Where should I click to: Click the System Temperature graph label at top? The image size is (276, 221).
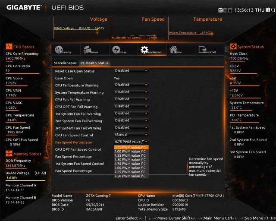click(x=182, y=33)
